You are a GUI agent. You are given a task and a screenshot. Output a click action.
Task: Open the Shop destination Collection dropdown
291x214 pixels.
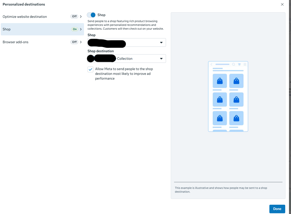(127, 59)
